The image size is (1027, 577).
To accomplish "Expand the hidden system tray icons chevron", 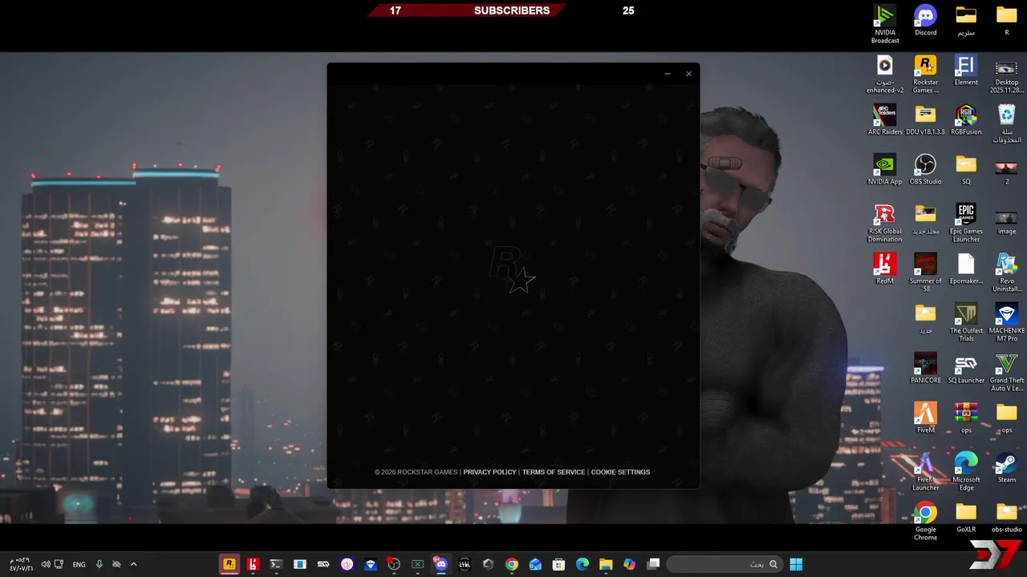I will click(133, 564).
